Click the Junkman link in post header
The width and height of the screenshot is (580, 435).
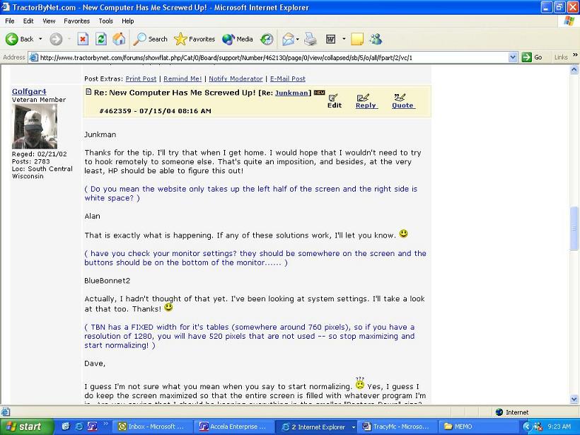[x=292, y=93]
